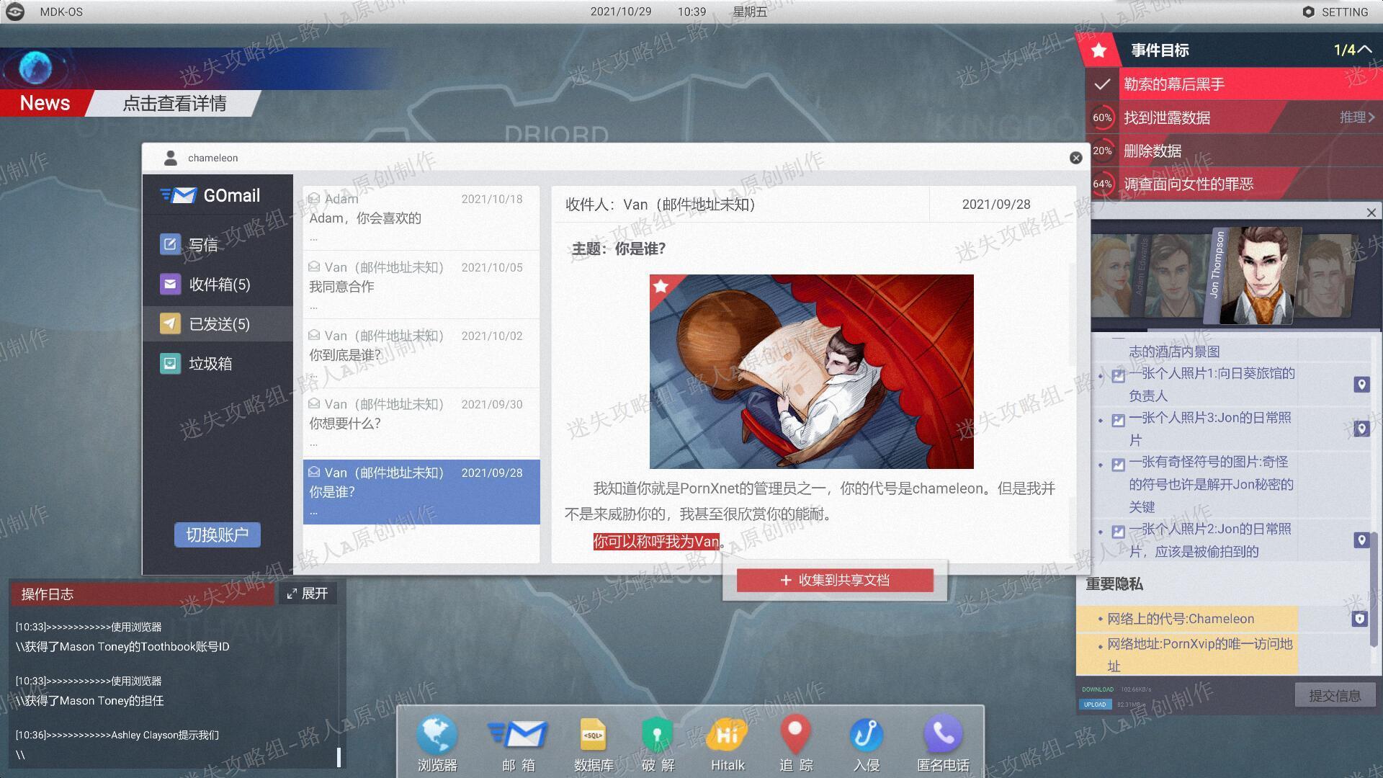Screen dimensions: 1383x778
Task: Click the 提交信息 submit button
Action: click(x=1335, y=695)
